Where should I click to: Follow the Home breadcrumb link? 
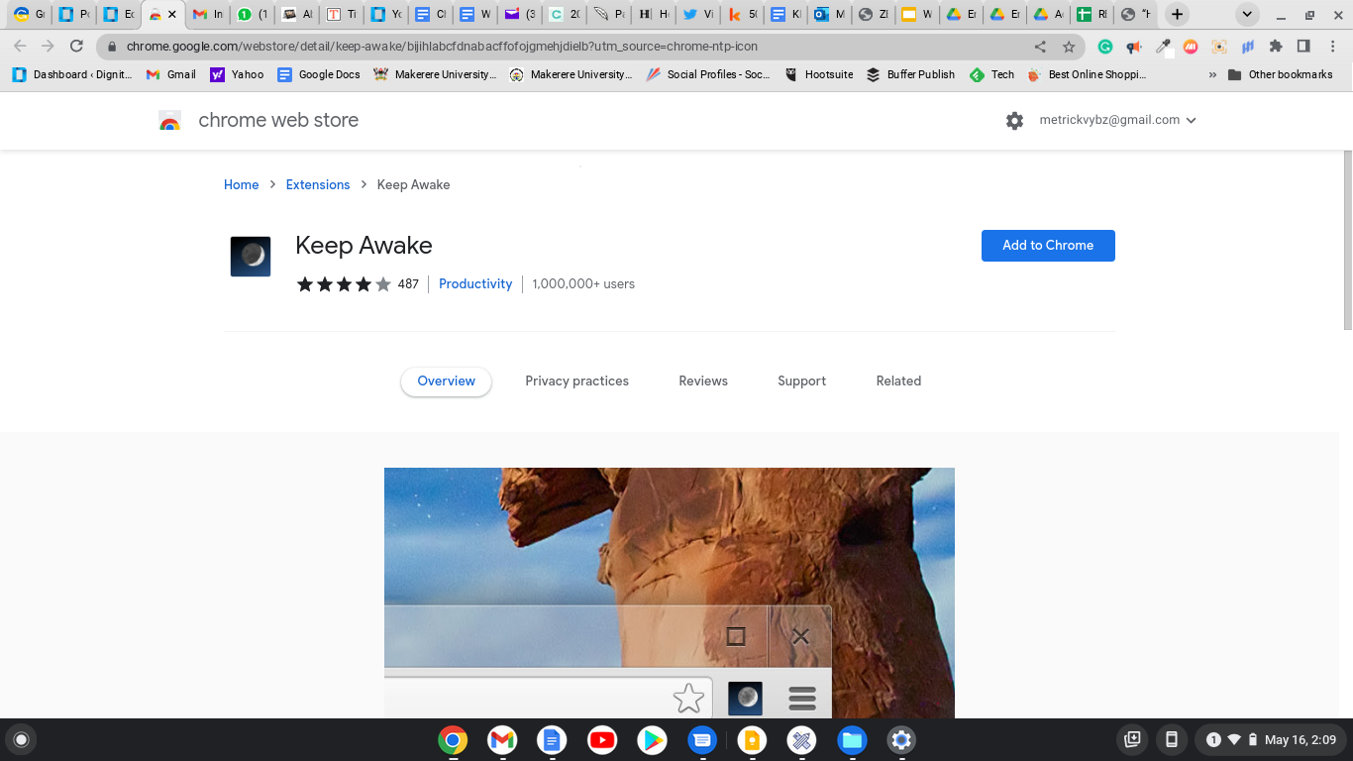point(241,185)
